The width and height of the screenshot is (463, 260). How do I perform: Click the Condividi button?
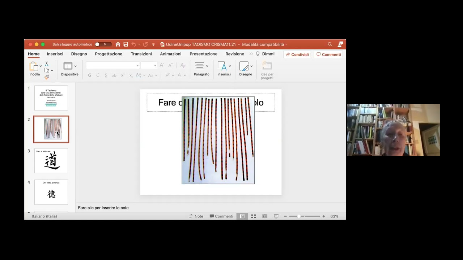(x=297, y=55)
